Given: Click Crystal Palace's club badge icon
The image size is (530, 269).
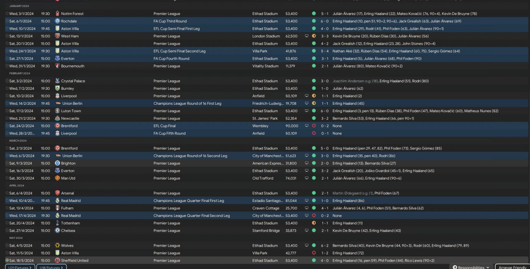Looking at the screenshot, I should (x=58, y=81).
